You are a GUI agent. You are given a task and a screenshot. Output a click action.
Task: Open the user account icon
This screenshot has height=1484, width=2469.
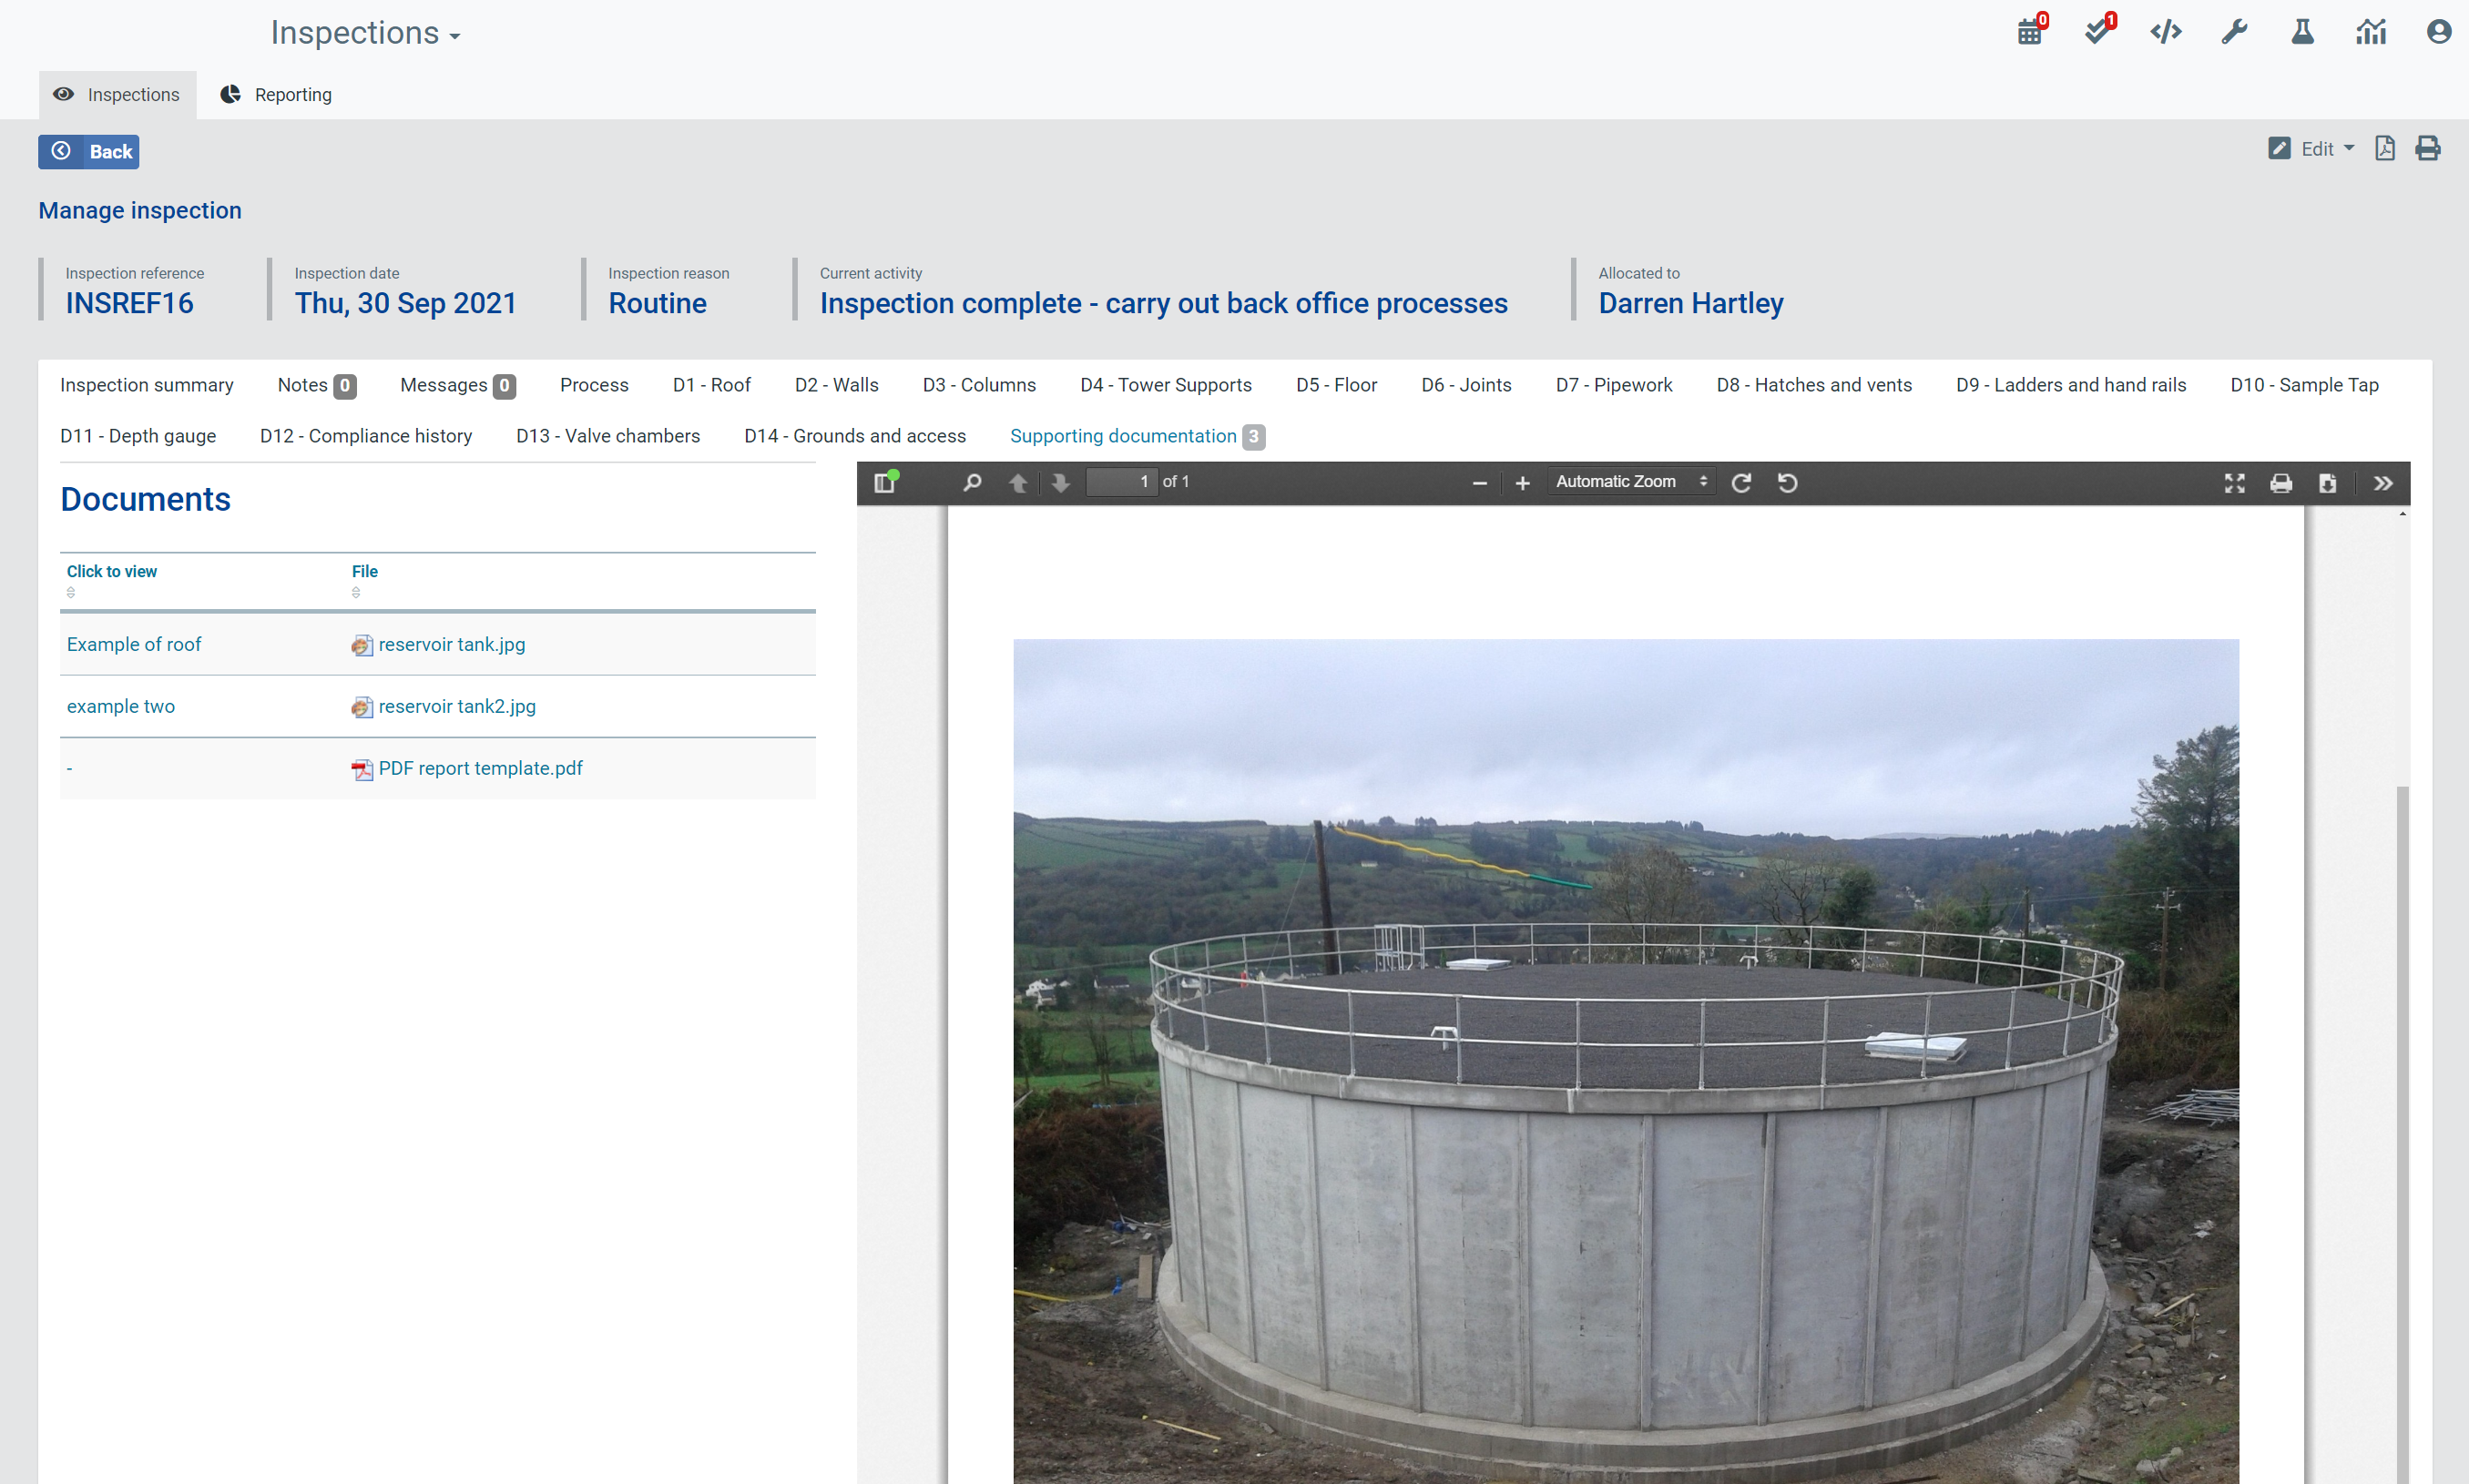pos(2439,32)
